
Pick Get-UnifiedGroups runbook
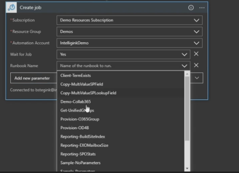[120, 110]
